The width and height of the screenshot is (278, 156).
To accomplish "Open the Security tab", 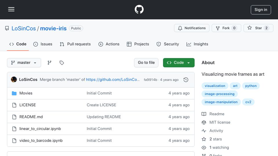I will pyautogui.click(x=168, y=44).
